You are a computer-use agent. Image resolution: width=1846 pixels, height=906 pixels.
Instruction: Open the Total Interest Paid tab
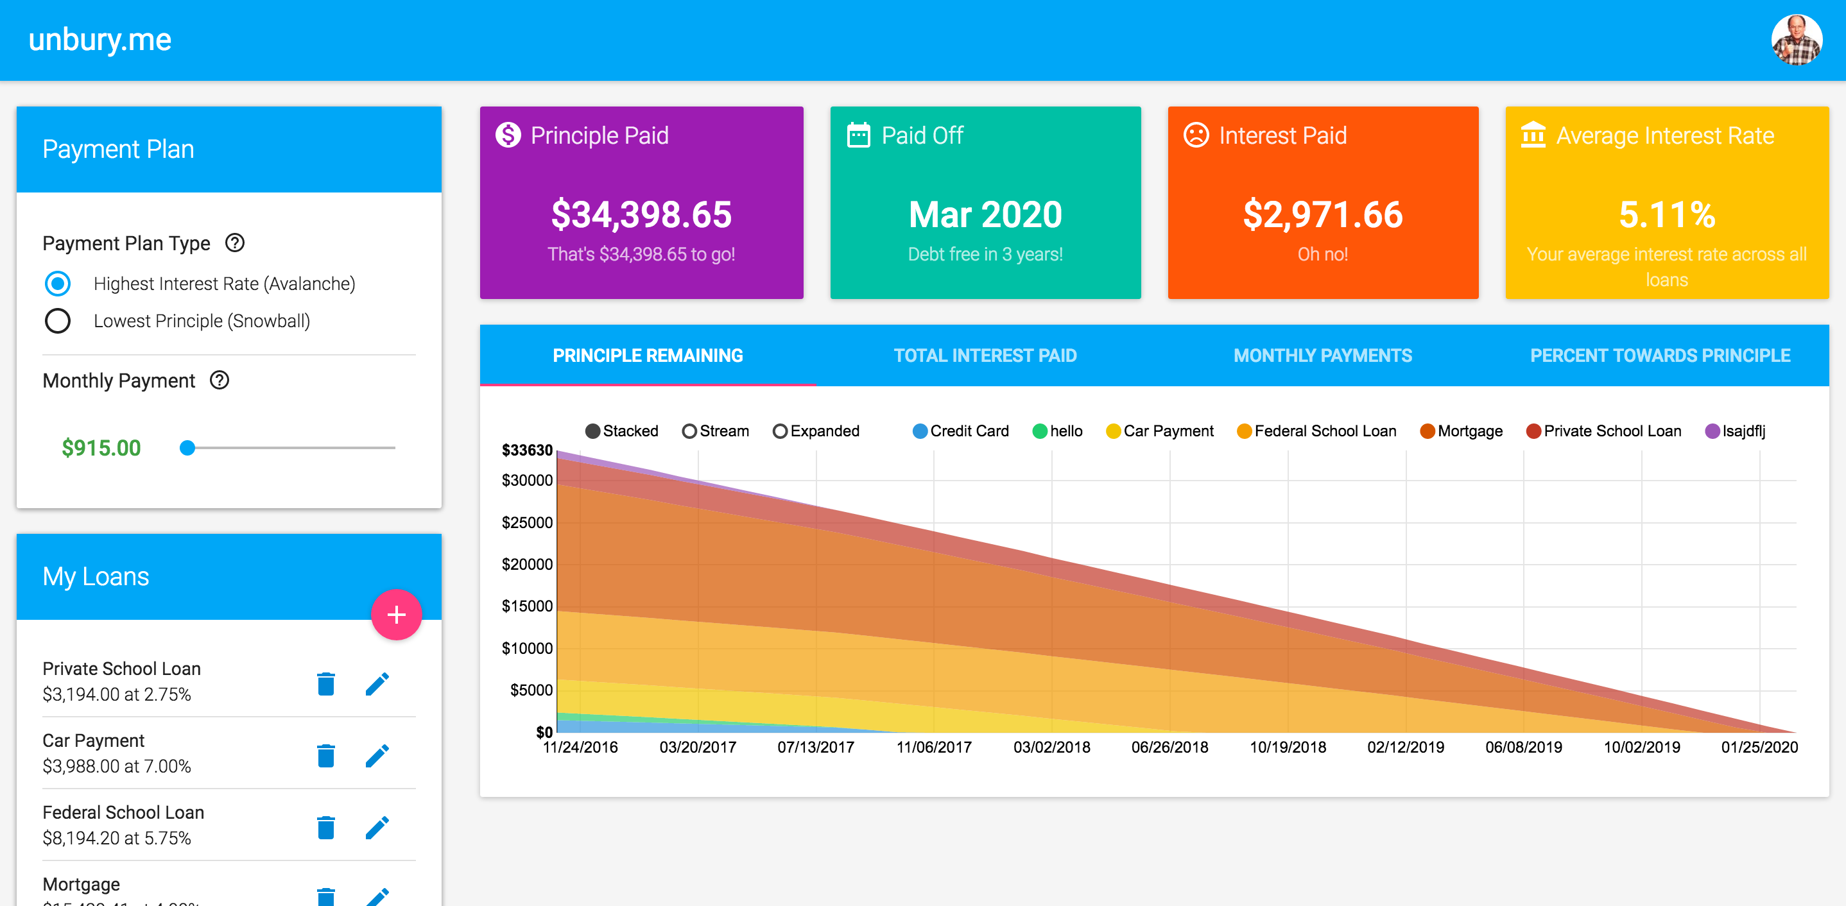(985, 355)
